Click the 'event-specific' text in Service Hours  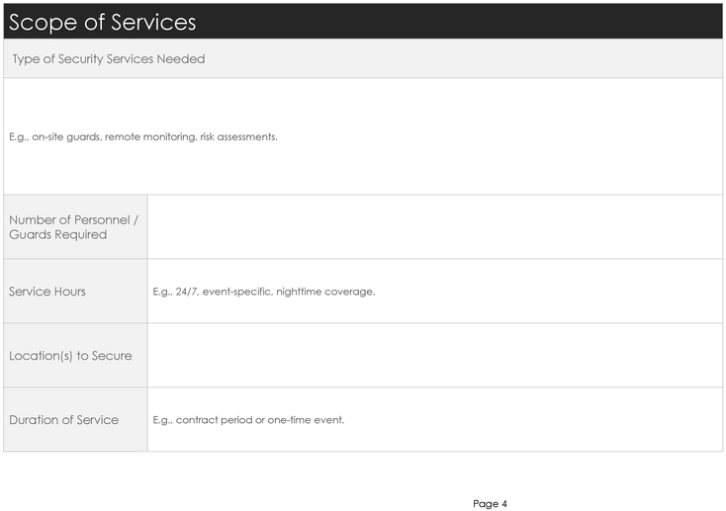(x=236, y=292)
